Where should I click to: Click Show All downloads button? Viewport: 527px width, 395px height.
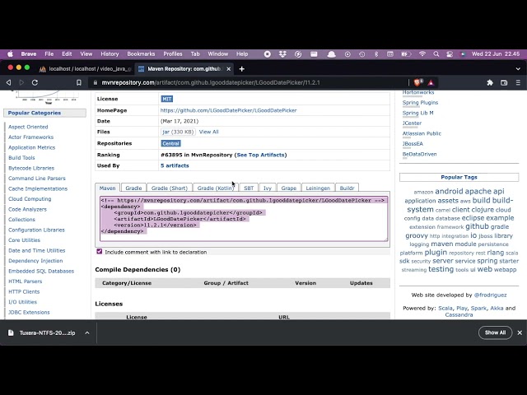[495, 332]
